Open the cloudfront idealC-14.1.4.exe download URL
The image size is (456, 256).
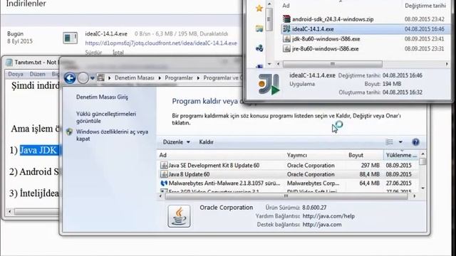click(161, 43)
